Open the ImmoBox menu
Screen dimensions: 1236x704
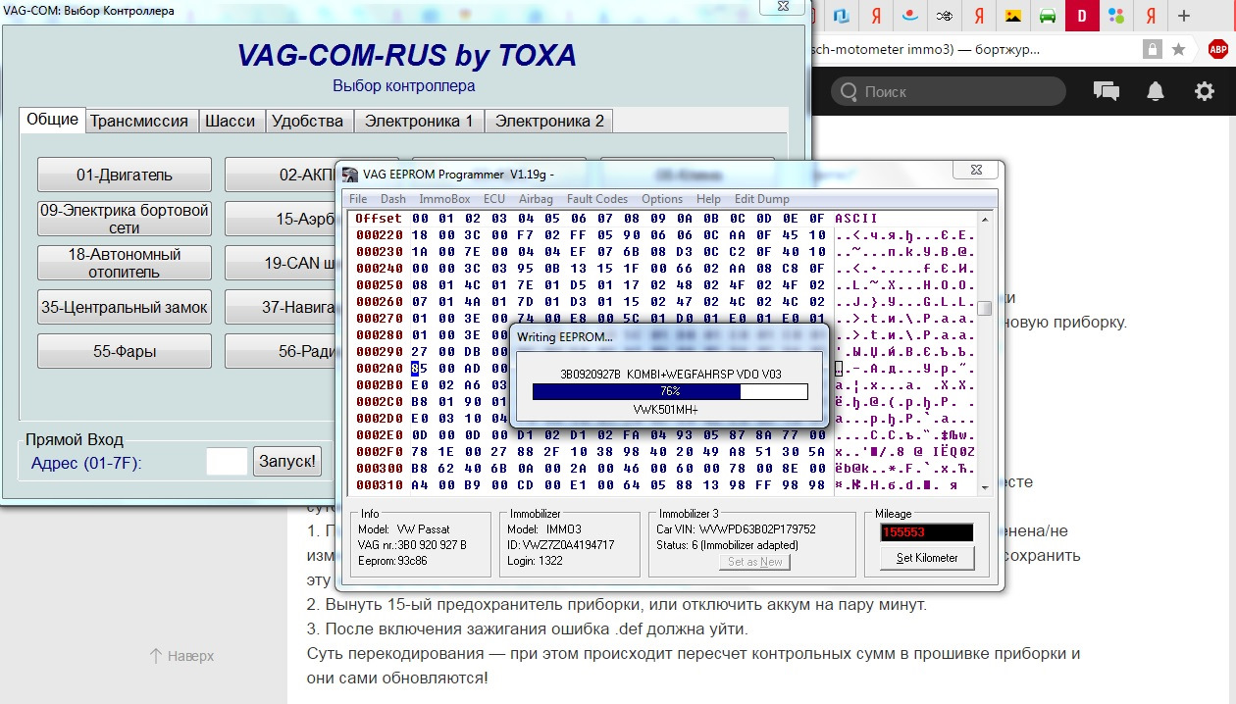tap(445, 199)
